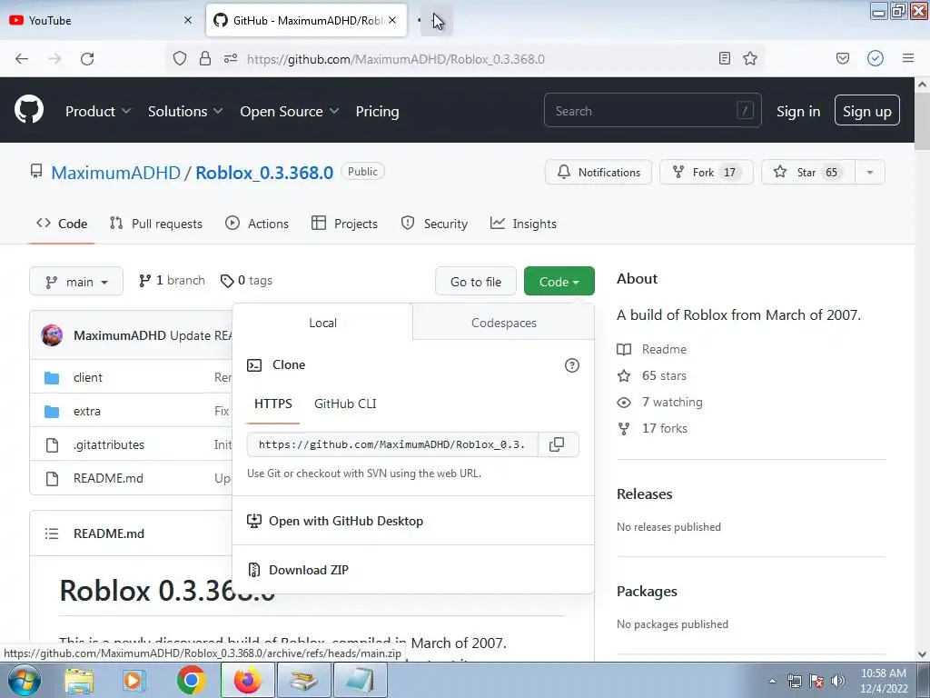Open the Pull requests tab
The height and width of the screenshot is (698, 930).
(156, 224)
